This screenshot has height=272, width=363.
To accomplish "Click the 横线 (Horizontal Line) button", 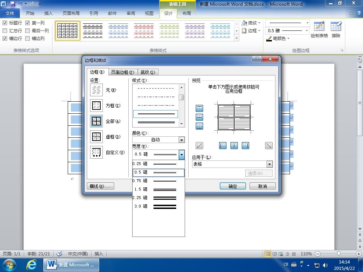I will (100, 186).
